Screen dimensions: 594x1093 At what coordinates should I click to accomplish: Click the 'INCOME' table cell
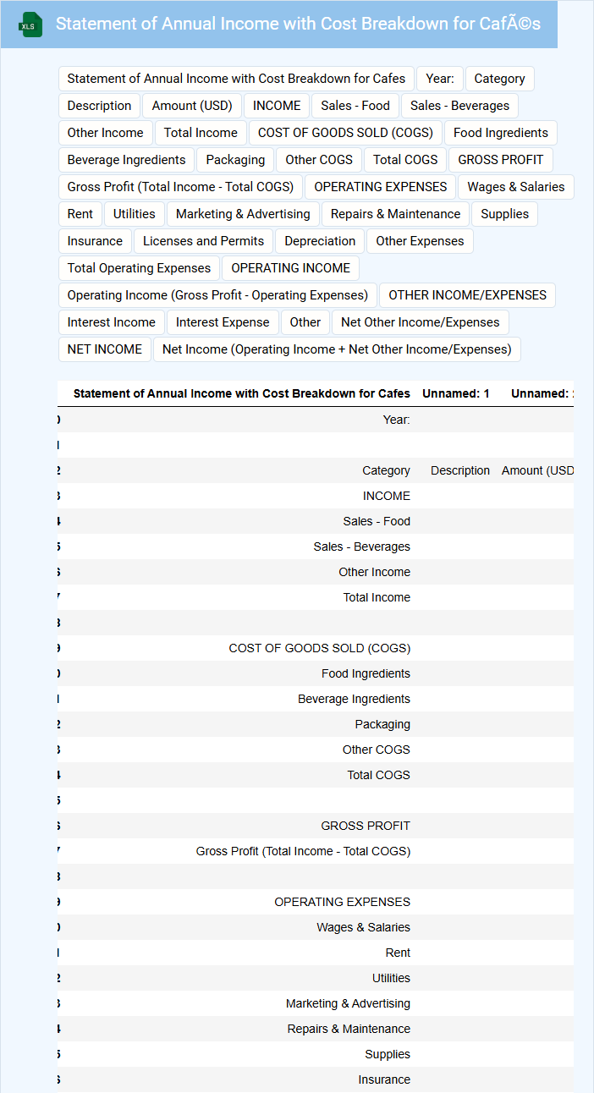click(x=387, y=496)
